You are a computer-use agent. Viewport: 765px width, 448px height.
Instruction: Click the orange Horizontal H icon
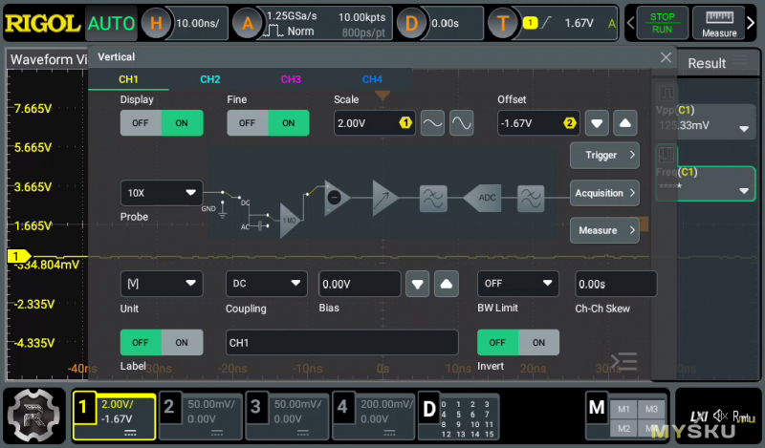click(157, 23)
